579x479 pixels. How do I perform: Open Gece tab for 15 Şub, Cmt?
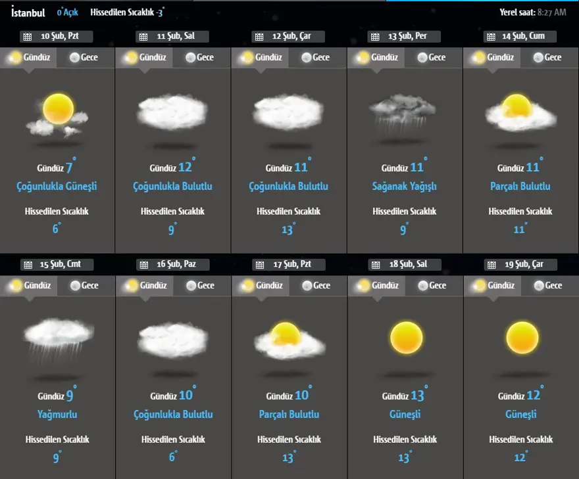click(83, 286)
